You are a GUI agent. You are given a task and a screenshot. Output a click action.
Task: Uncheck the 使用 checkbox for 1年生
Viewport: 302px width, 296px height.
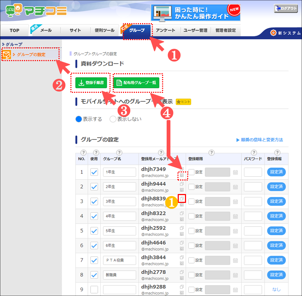(94, 172)
